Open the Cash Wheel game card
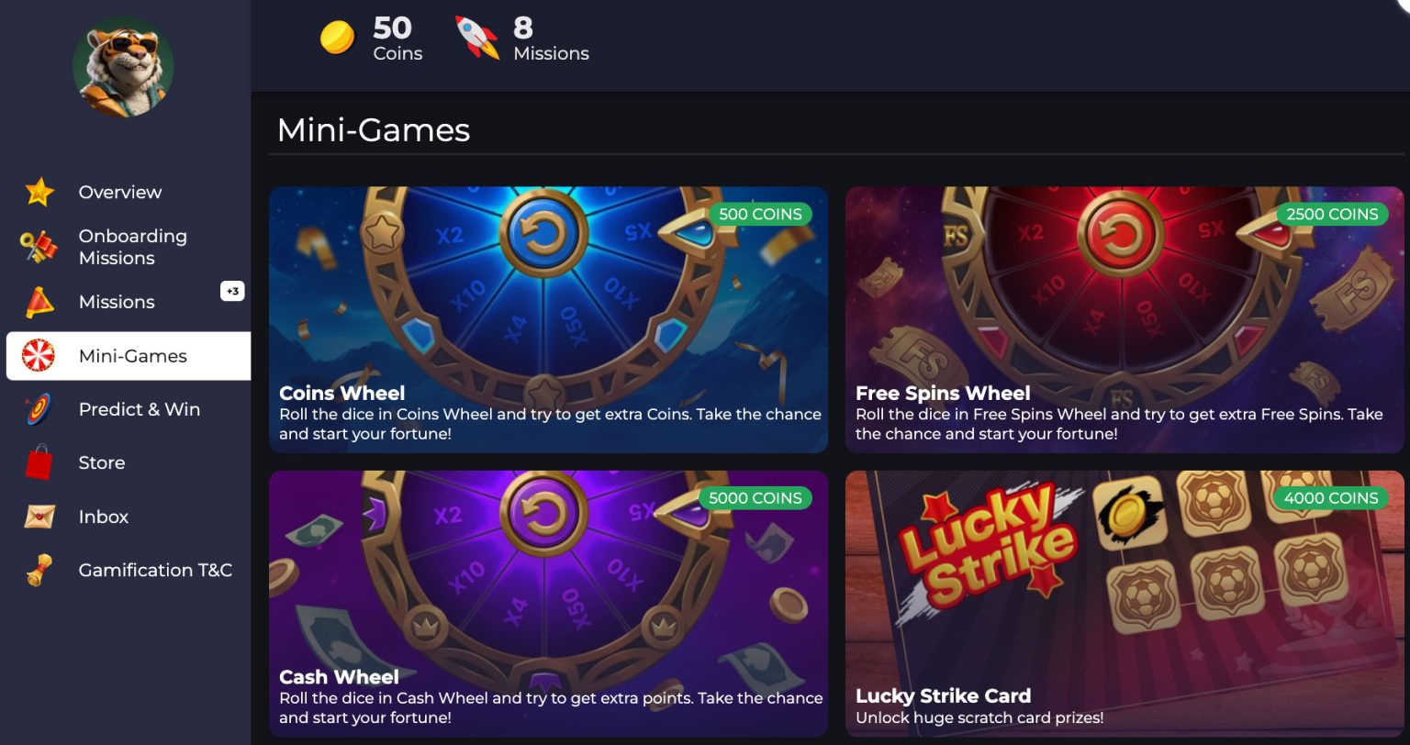This screenshot has width=1410, height=745. [x=548, y=604]
